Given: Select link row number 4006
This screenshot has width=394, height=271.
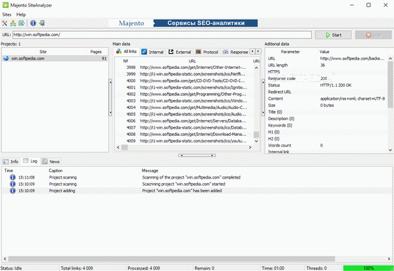Looking at the screenshot, I should pyautogui.click(x=184, y=121).
